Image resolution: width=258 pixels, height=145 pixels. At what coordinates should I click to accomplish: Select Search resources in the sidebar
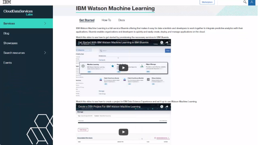(14, 53)
